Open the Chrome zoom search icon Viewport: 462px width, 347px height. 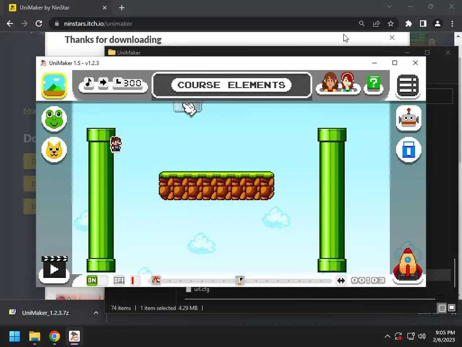[x=361, y=23]
